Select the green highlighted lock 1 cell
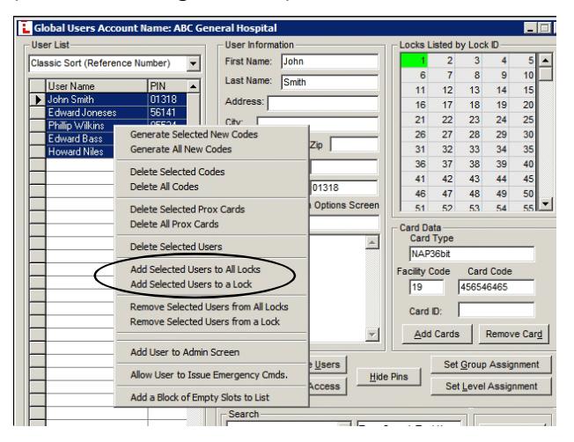This screenshot has width=574, height=442. point(415,61)
